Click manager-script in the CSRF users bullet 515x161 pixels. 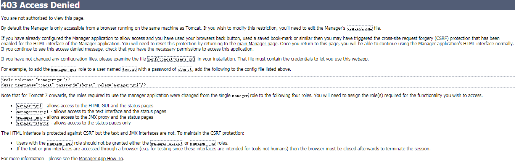click(167, 143)
